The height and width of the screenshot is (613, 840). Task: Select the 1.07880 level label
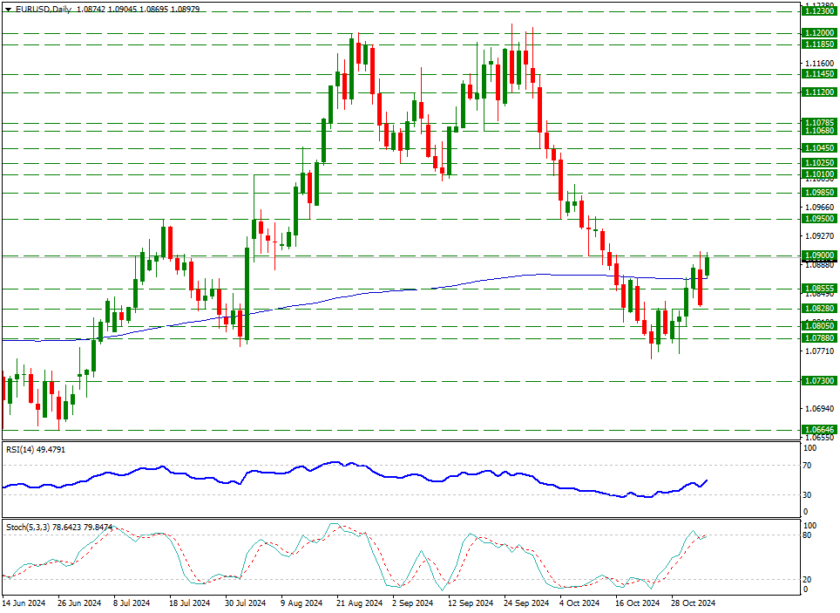tap(820, 337)
